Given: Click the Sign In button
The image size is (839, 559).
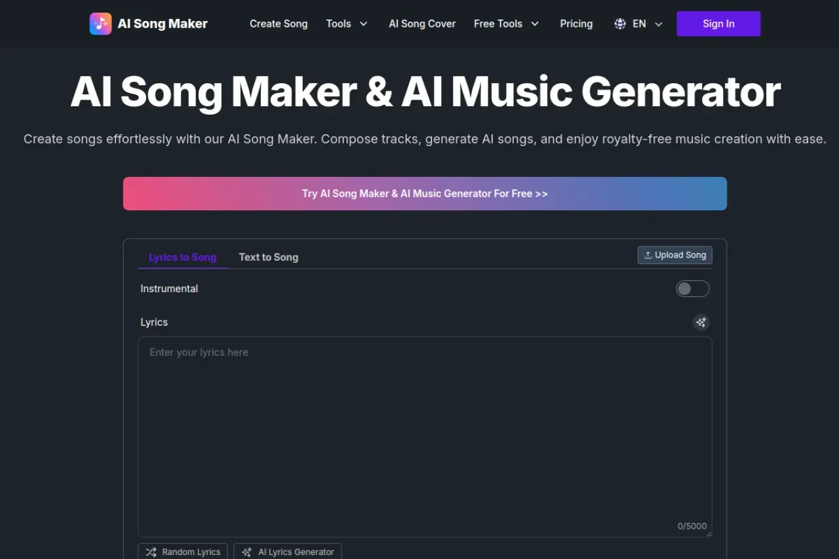Looking at the screenshot, I should (718, 24).
